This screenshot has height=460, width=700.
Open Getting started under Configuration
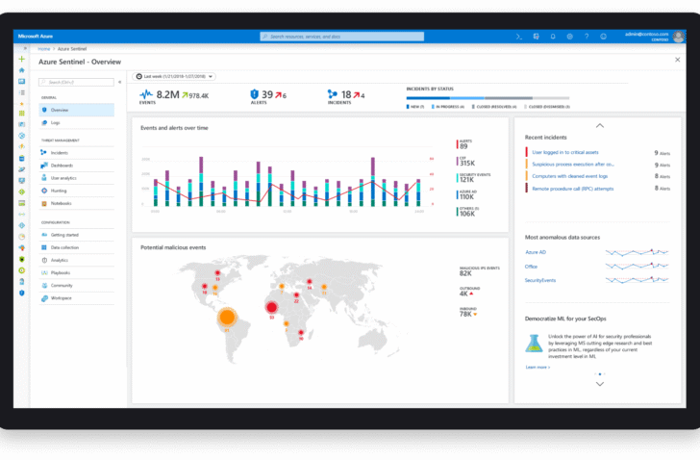(x=76, y=235)
